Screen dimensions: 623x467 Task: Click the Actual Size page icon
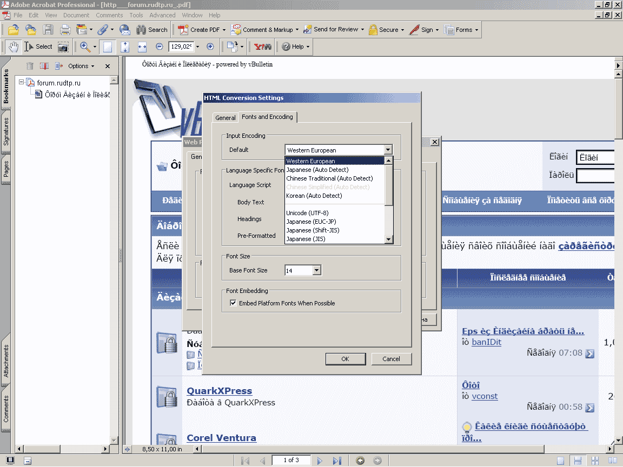tap(107, 47)
